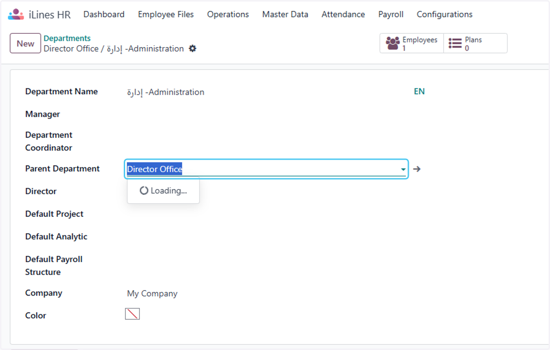Open the Operations menu

click(x=228, y=14)
